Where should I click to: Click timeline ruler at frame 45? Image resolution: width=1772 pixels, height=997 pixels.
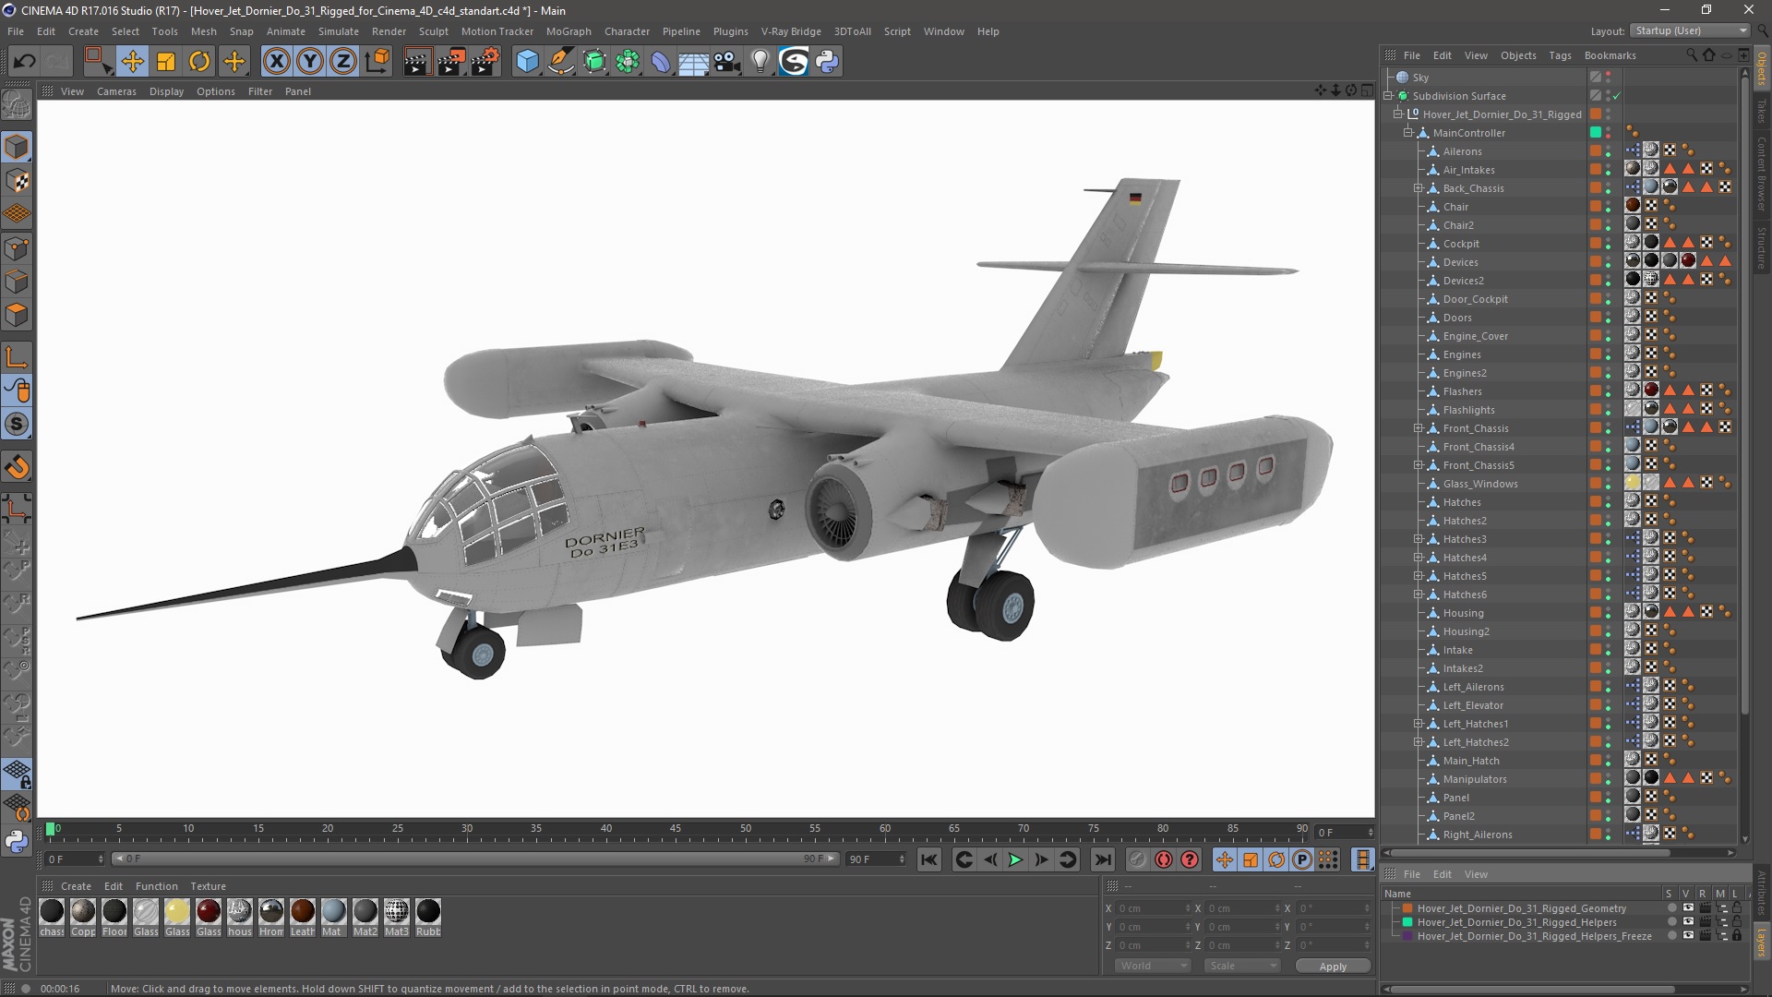pyautogui.click(x=676, y=831)
